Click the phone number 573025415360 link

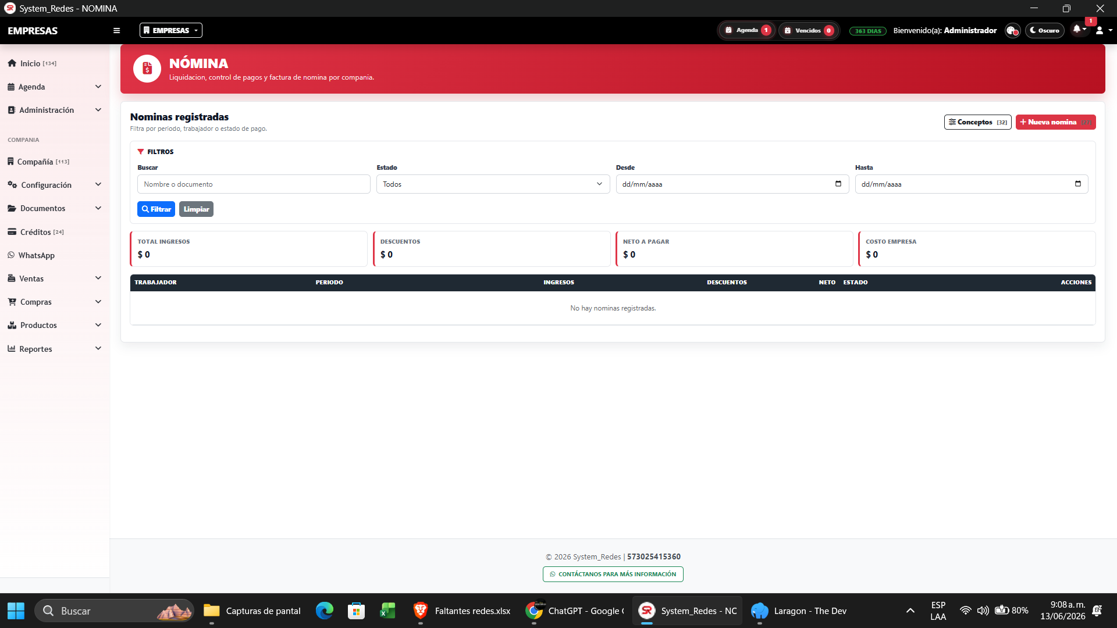point(654,557)
